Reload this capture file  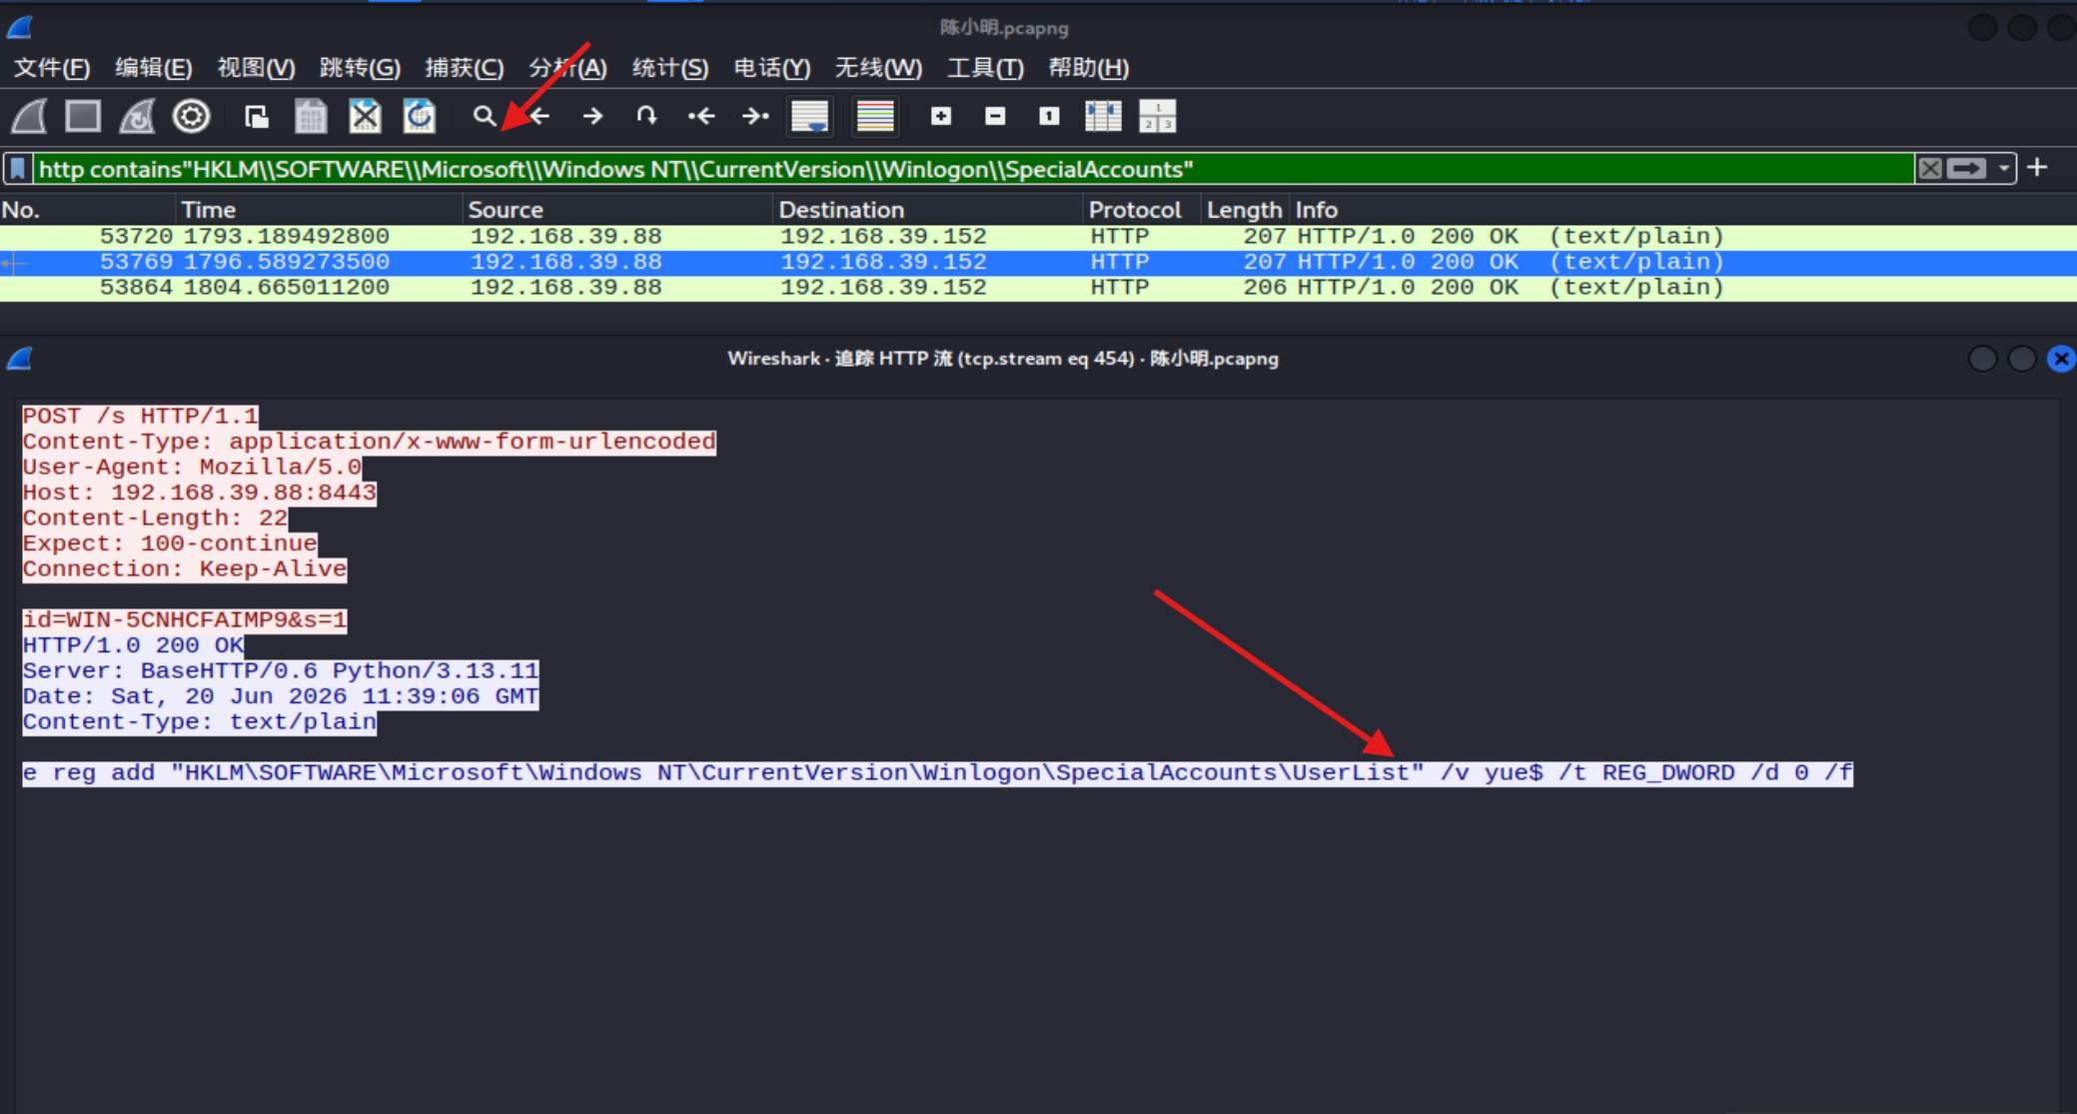(x=420, y=117)
